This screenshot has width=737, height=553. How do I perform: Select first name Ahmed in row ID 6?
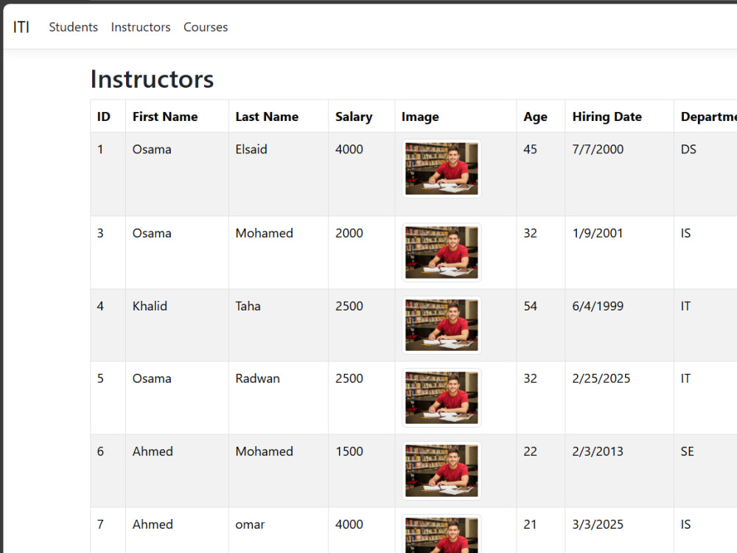click(153, 451)
